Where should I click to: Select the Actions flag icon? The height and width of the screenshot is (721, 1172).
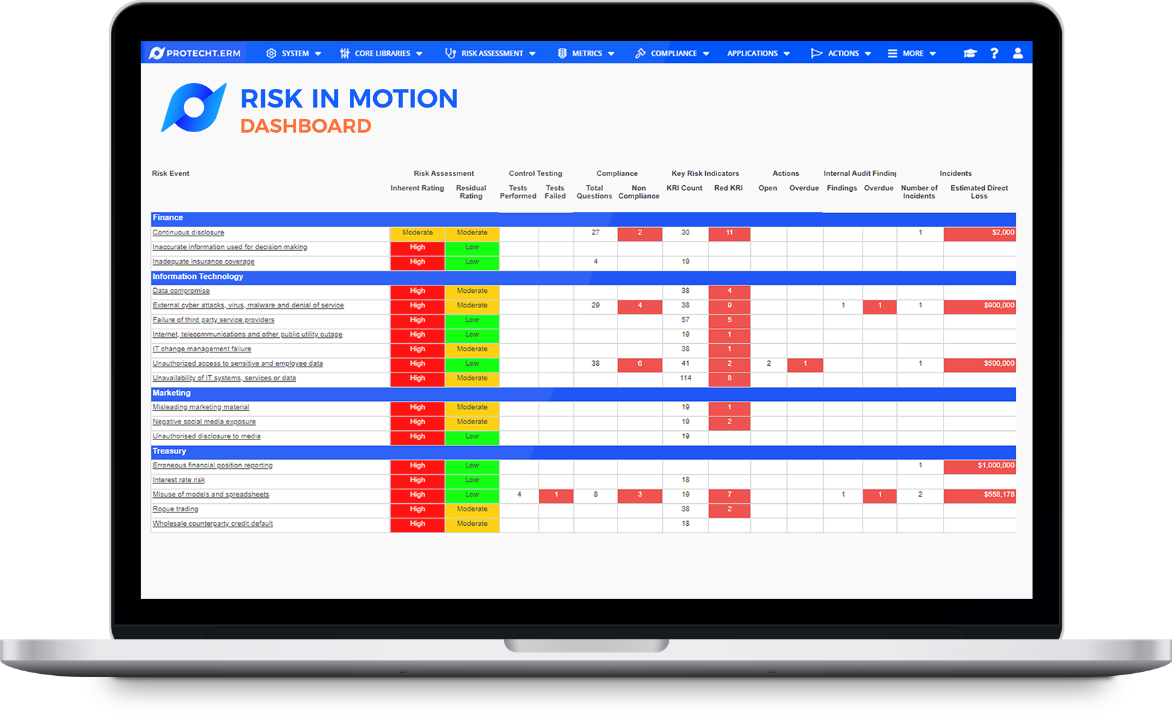[x=815, y=53]
